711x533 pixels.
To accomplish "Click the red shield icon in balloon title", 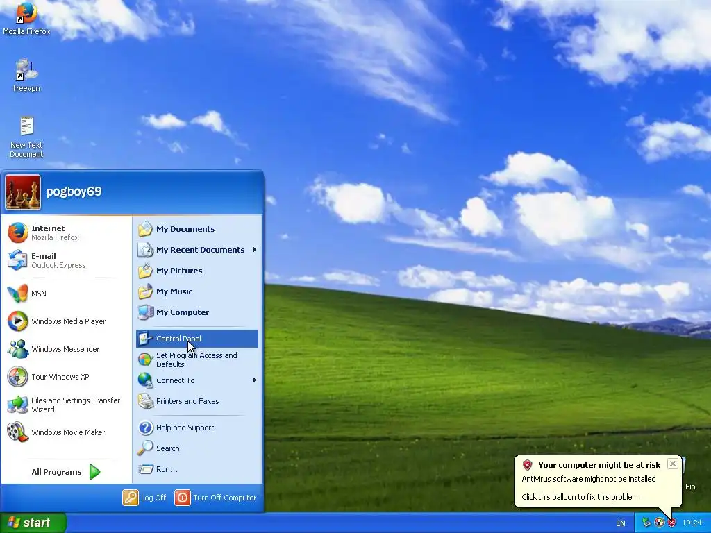I will 527,464.
